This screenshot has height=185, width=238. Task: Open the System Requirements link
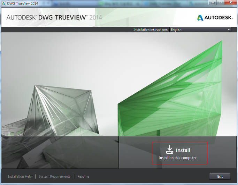point(54,177)
